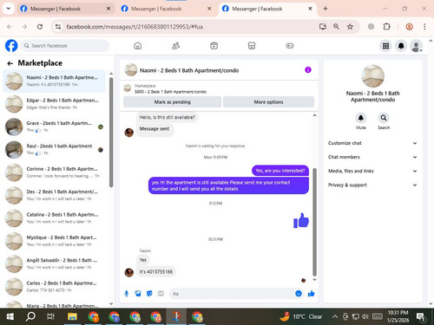434x325 pixels.
Task: Bookmark this page with the star
Action: pos(350,27)
